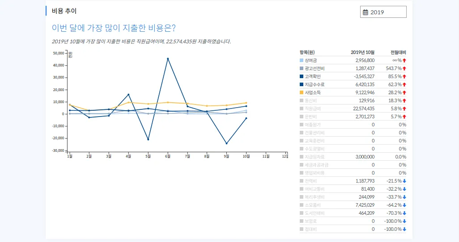The image size is (459, 242).
Task: Click the red up arrow beside 28.2%
Action: 404,93
